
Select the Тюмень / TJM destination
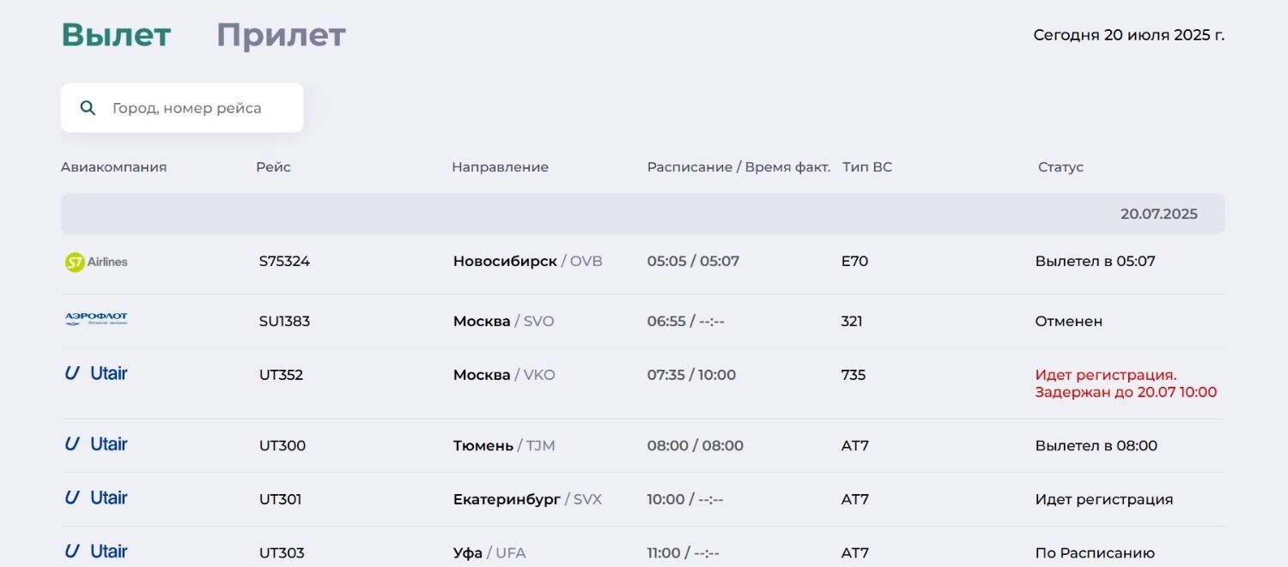coord(504,446)
